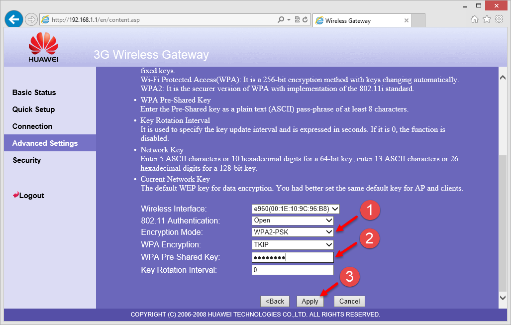Click the Network Key help heading

[x=162, y=150]
